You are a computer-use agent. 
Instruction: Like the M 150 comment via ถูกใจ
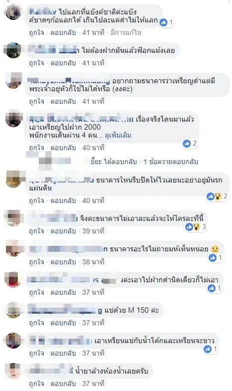[x=37, y=323]
